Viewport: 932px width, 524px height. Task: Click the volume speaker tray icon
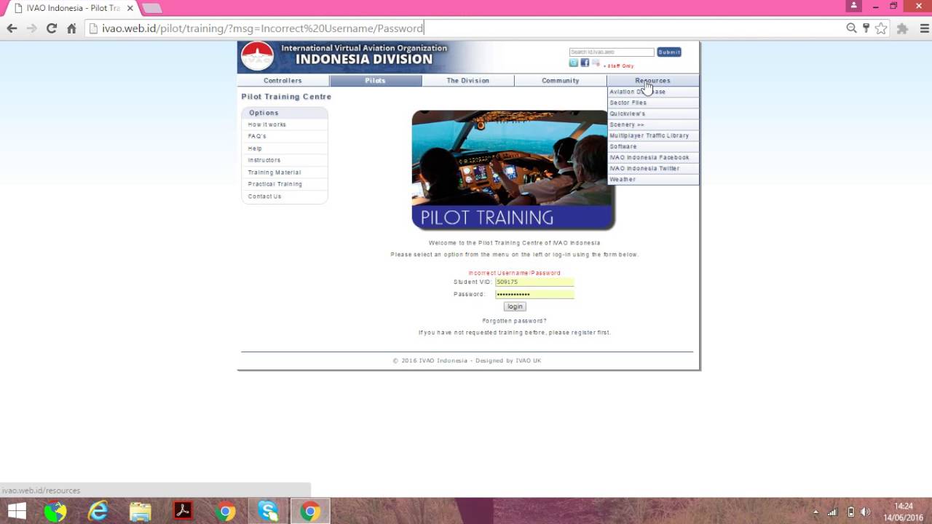point(866,512)
